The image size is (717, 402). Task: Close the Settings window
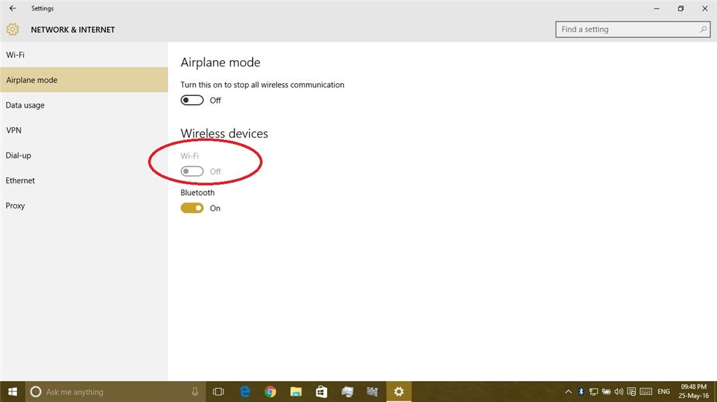coord(704,8)
